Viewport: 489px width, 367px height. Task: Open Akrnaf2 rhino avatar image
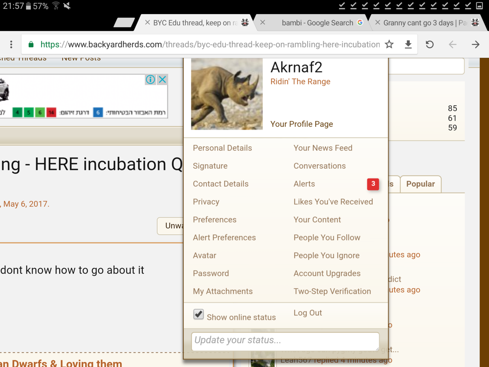(x=227, y=94)
